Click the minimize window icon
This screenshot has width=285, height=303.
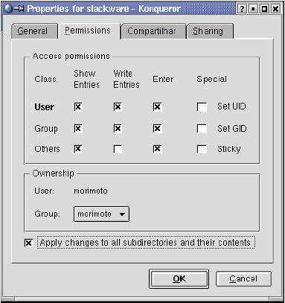253,9
